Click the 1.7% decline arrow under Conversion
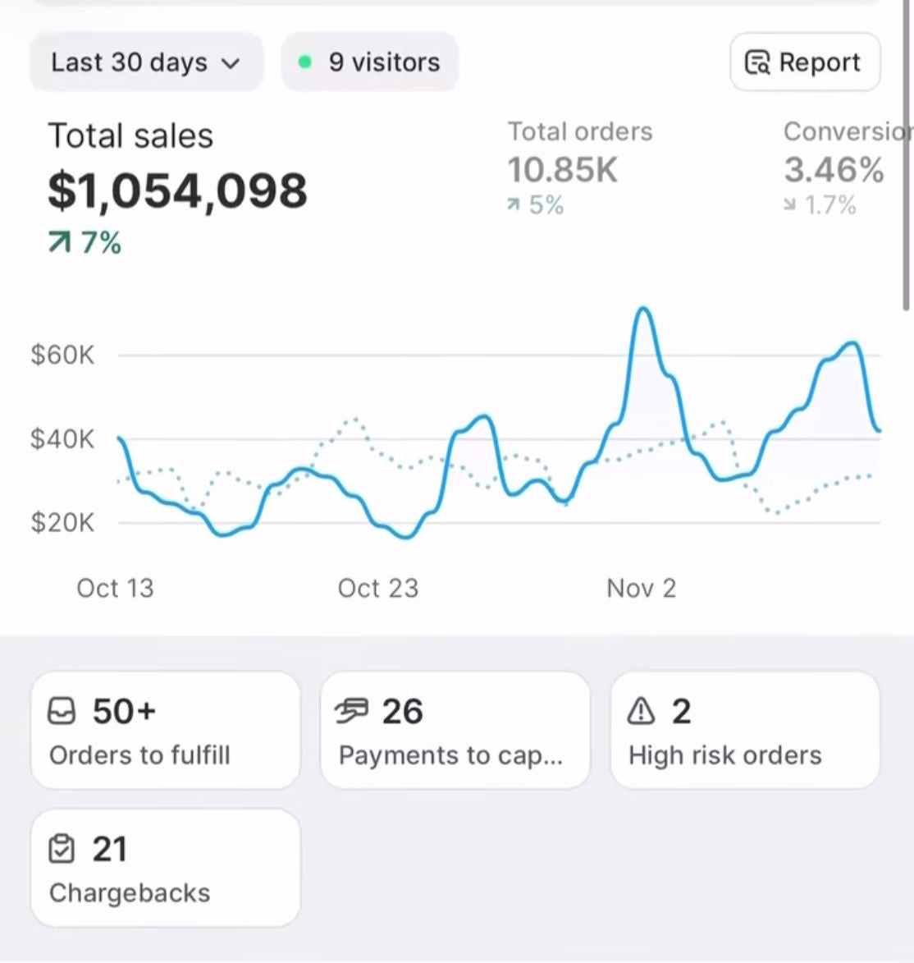Image resolution: width=914 pixels, height=963 pixels. coord(791,206)
